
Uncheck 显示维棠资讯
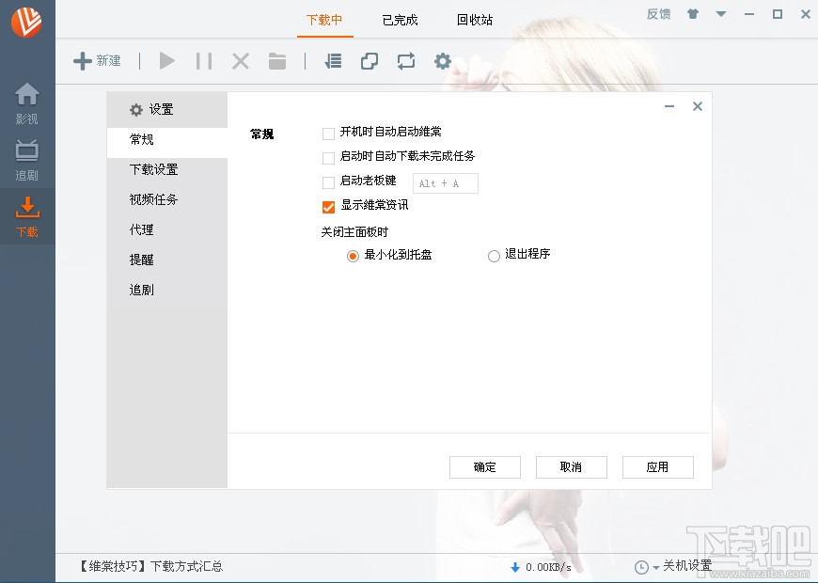click(x=328, y=207)
